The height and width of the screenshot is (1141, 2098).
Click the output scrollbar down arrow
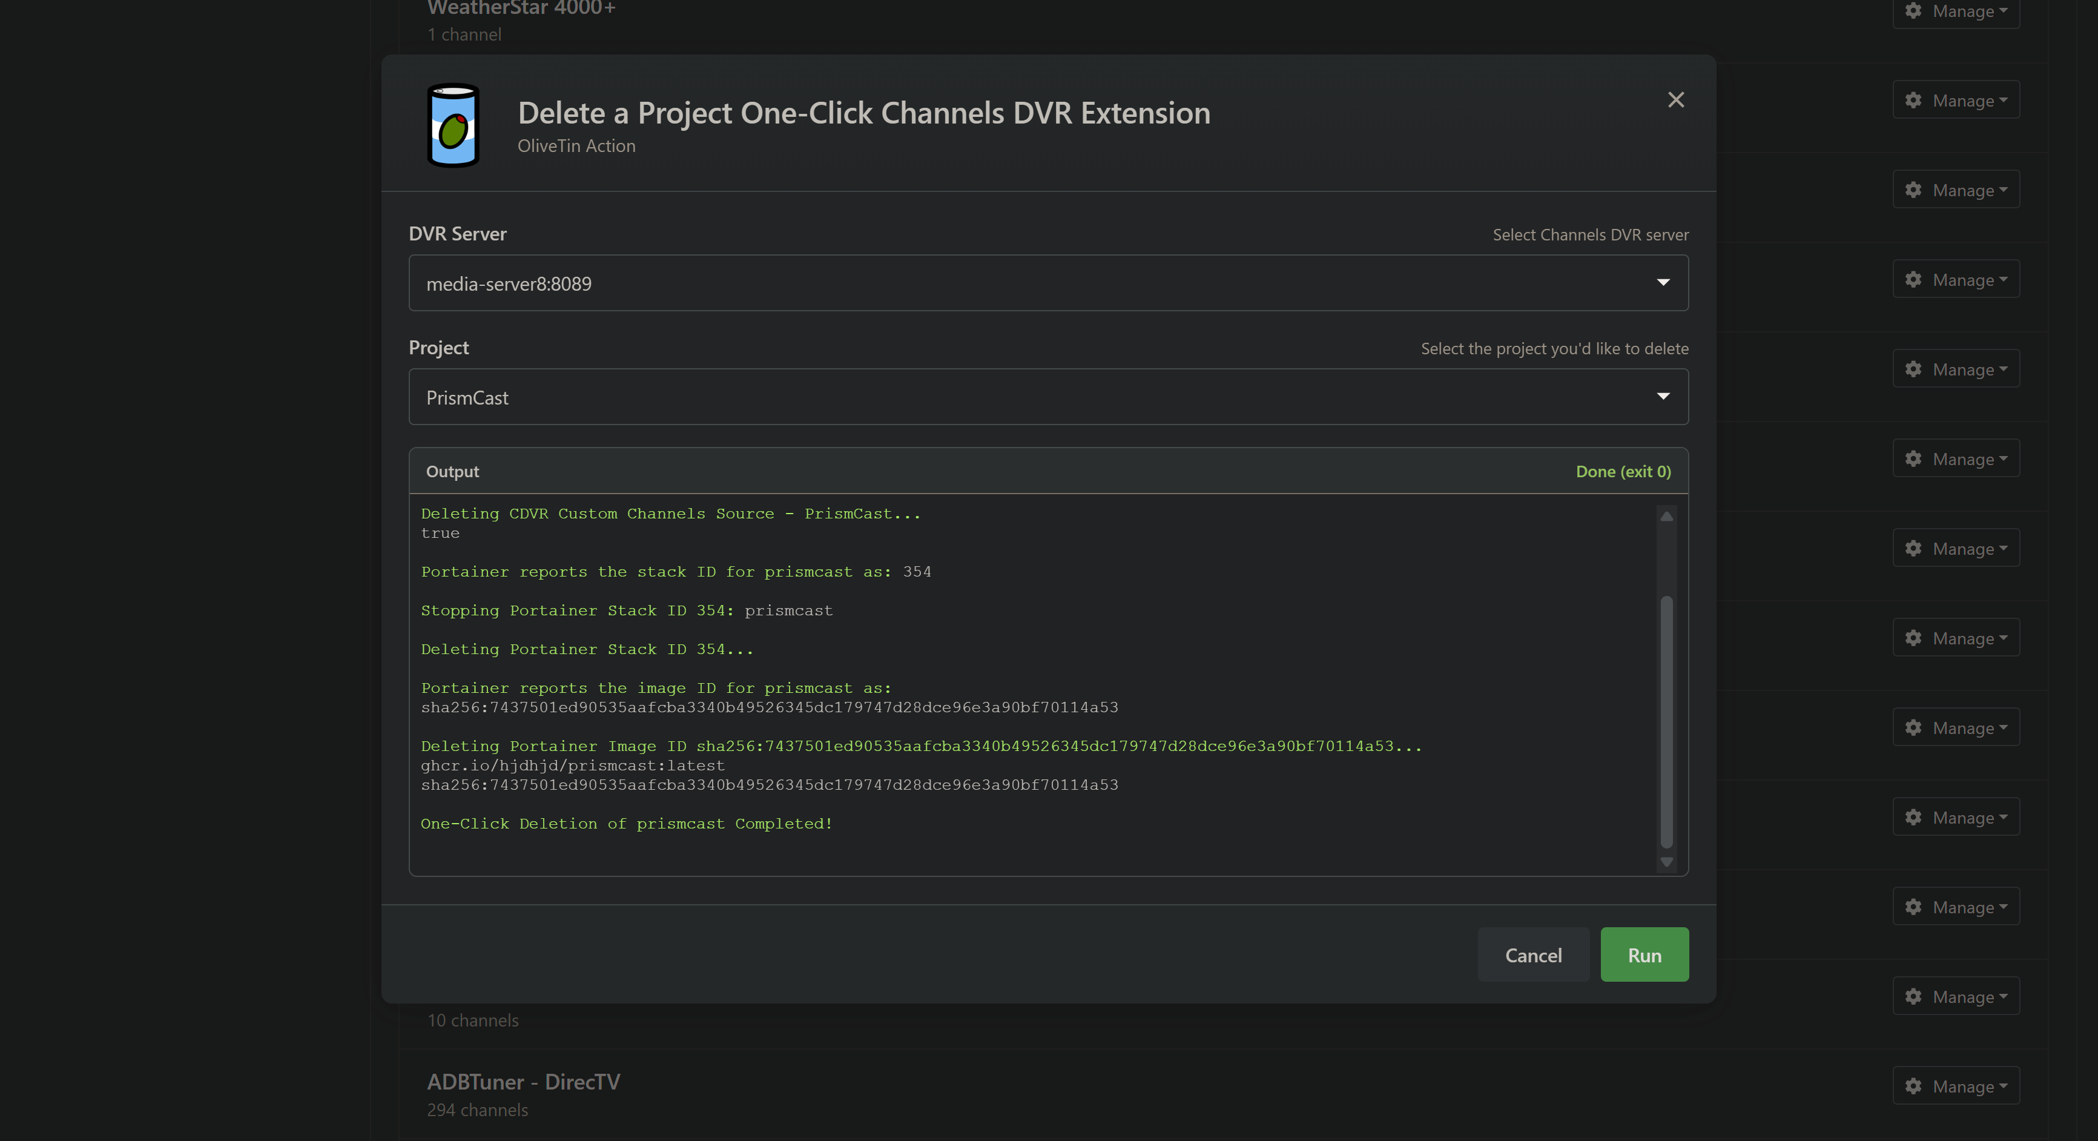click(1666, 862)
